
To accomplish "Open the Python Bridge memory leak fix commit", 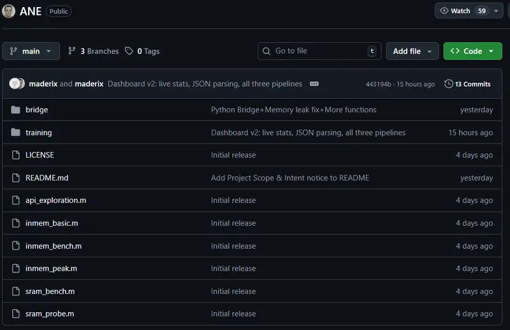I will (293, 110).
